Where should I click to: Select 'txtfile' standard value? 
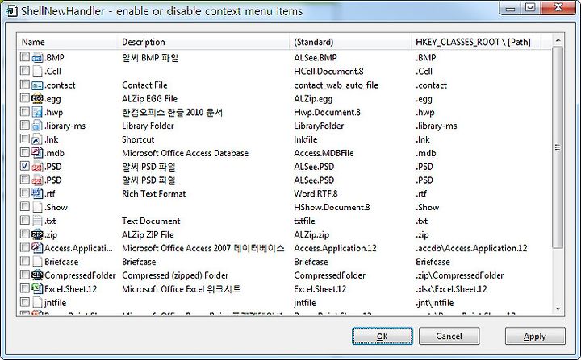pos(304,221)
